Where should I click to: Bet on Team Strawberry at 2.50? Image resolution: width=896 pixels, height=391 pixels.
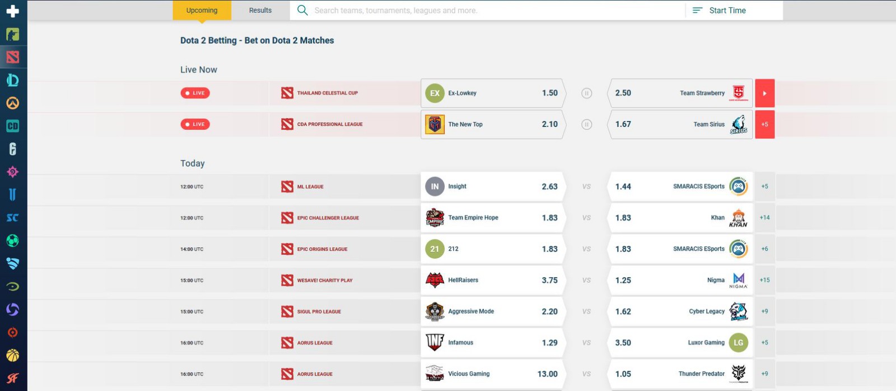click(680, 93)
